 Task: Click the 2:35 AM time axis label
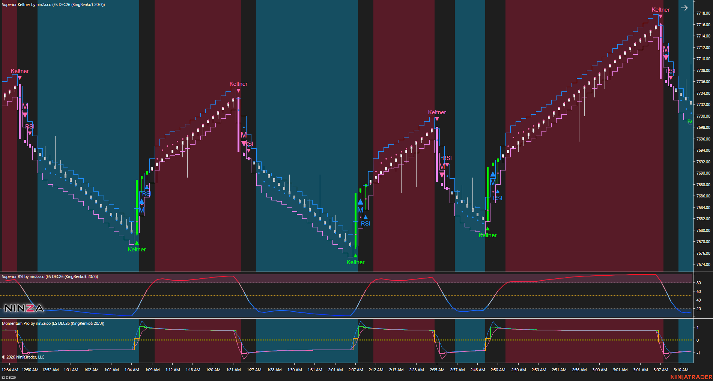pos(437,370)
